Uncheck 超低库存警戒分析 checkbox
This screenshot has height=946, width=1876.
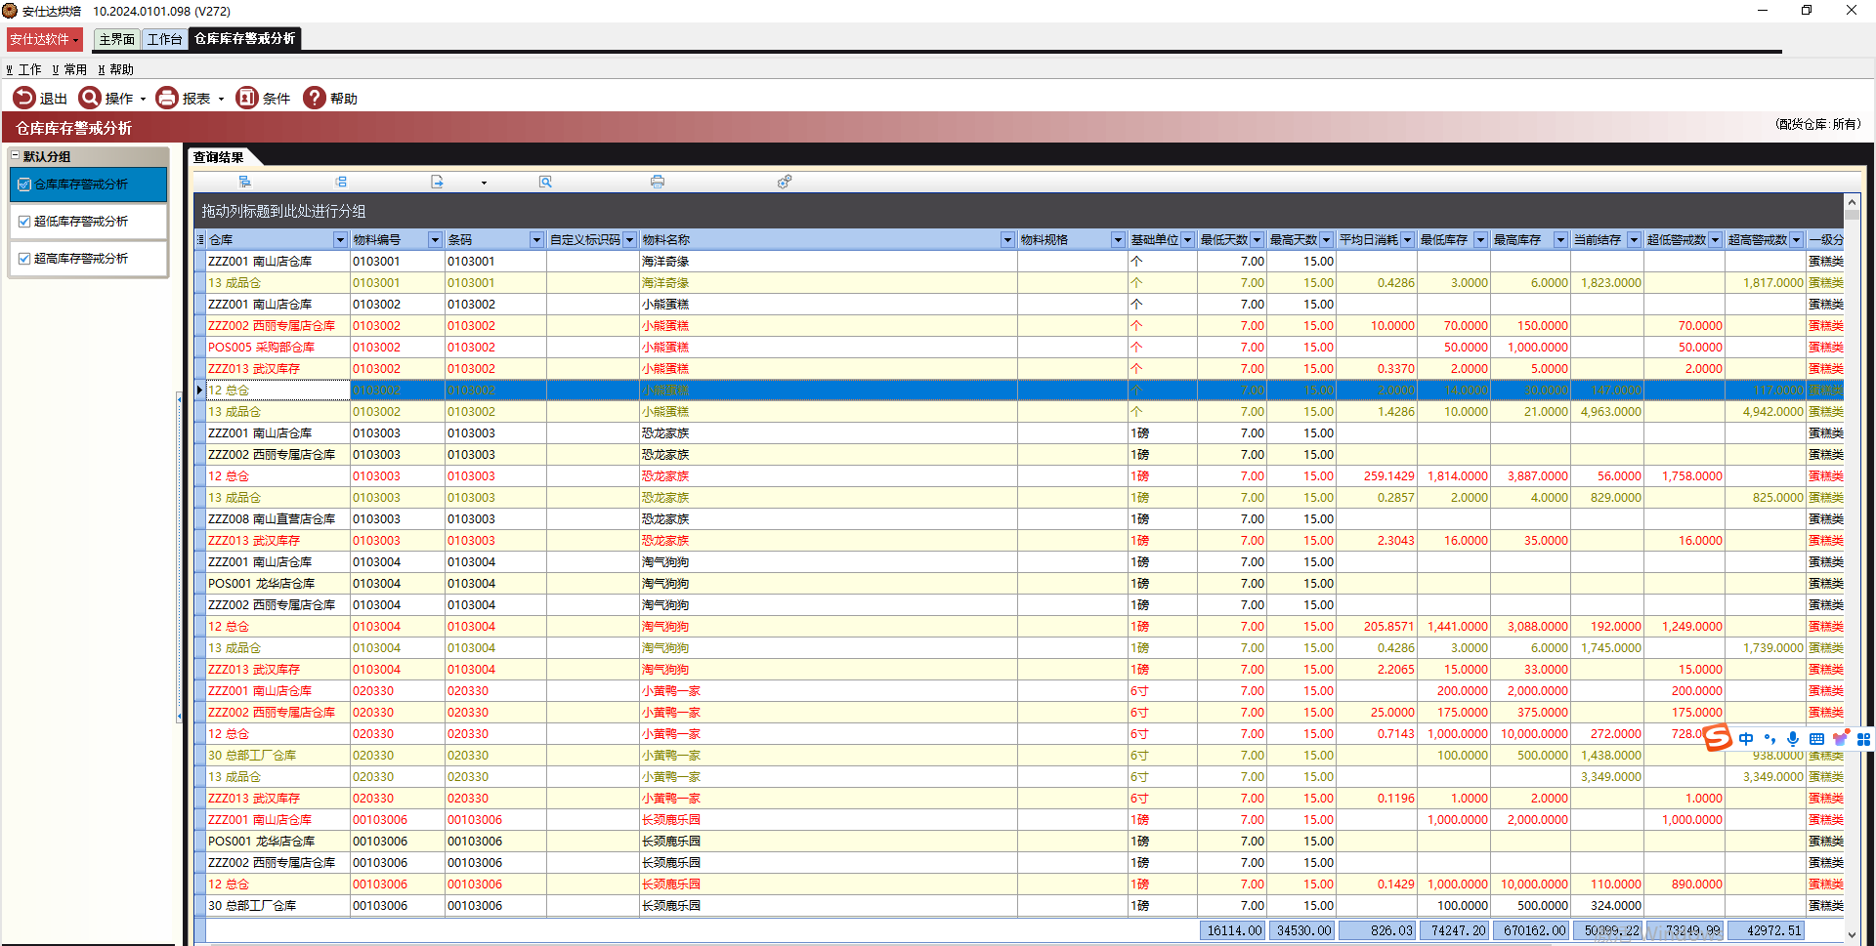point(24,222)
